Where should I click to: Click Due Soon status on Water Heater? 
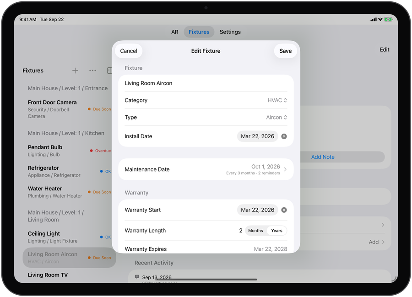[x=99, y=192]
